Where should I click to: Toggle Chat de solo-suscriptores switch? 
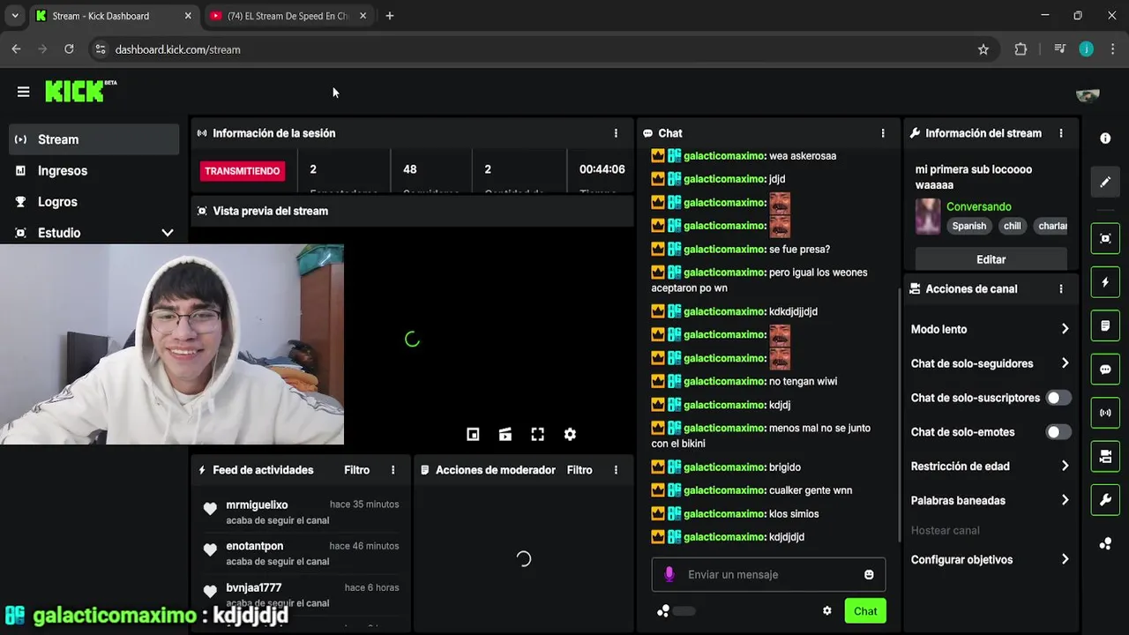click(x=1058, y=398)
